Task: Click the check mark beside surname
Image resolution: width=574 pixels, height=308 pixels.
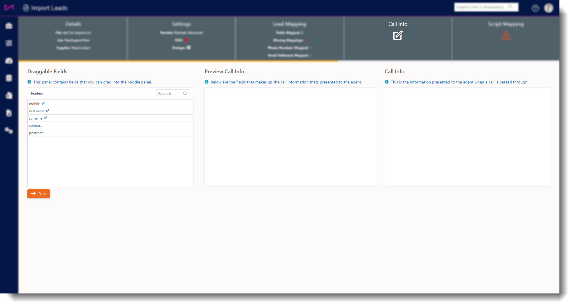Action: point(45,118)
